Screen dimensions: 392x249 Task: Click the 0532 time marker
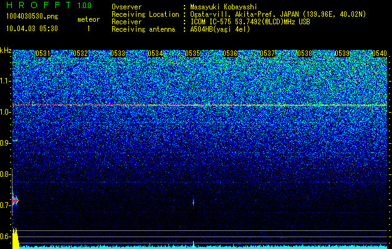(x=80, y=54)
